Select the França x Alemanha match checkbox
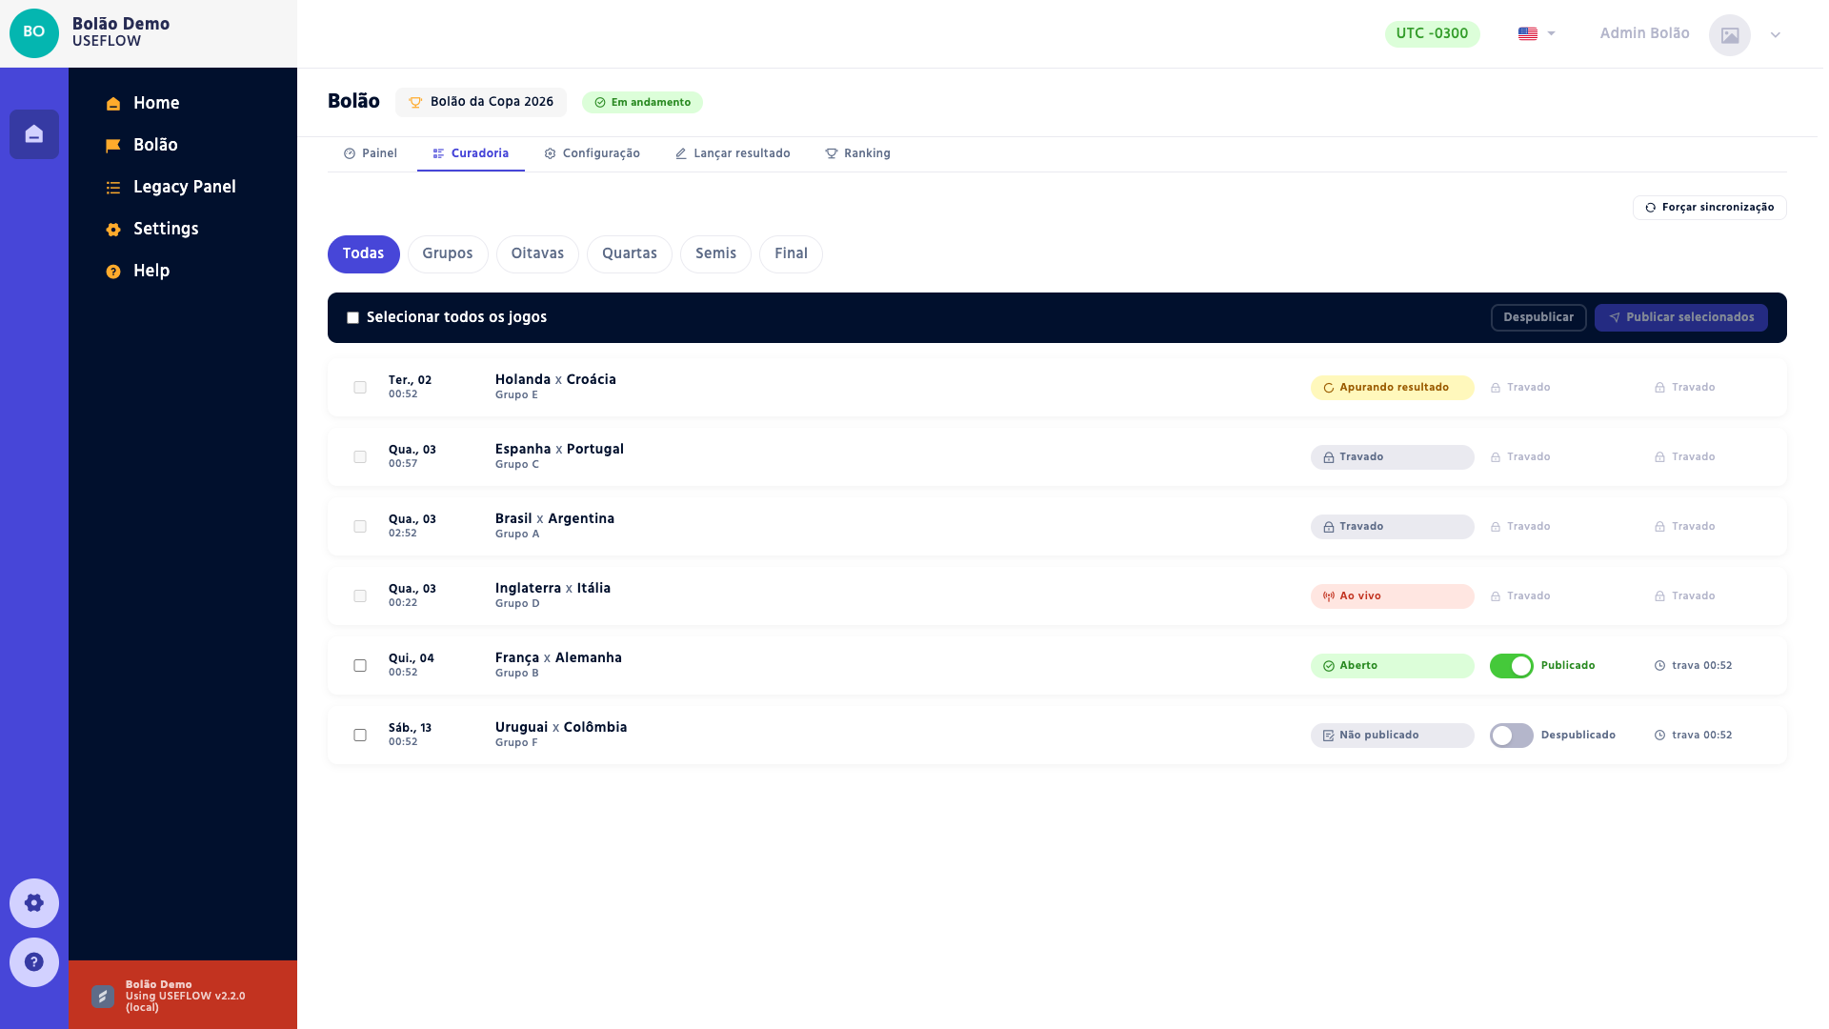 pyautogui.click(x=360, y=666)
